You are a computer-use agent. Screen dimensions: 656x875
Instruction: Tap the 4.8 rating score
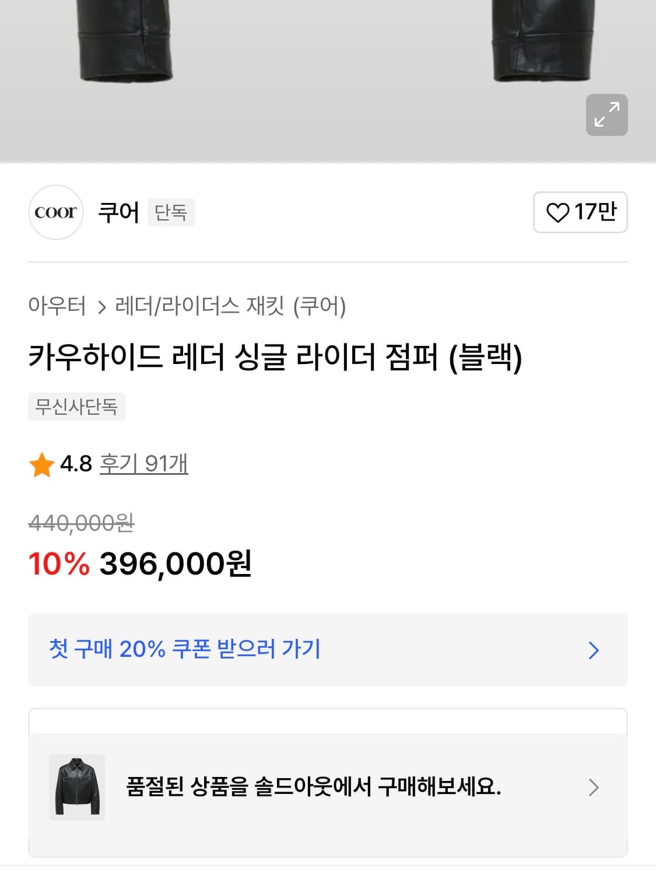pos(76,464)
